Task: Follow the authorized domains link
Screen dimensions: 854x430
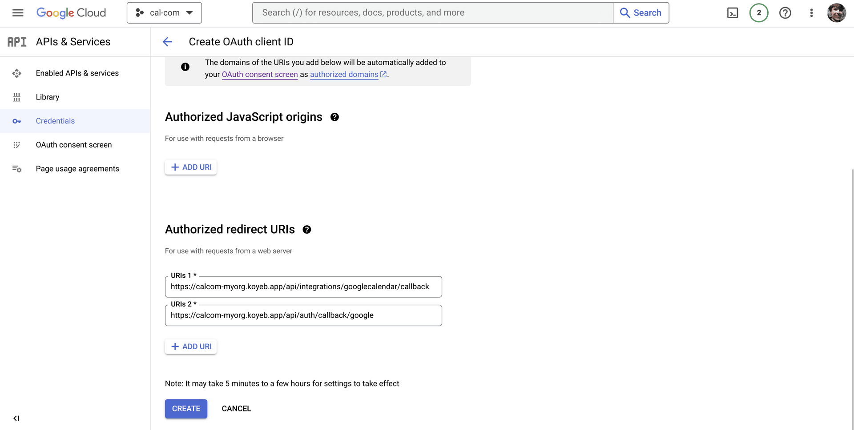Action: point(344,75)
